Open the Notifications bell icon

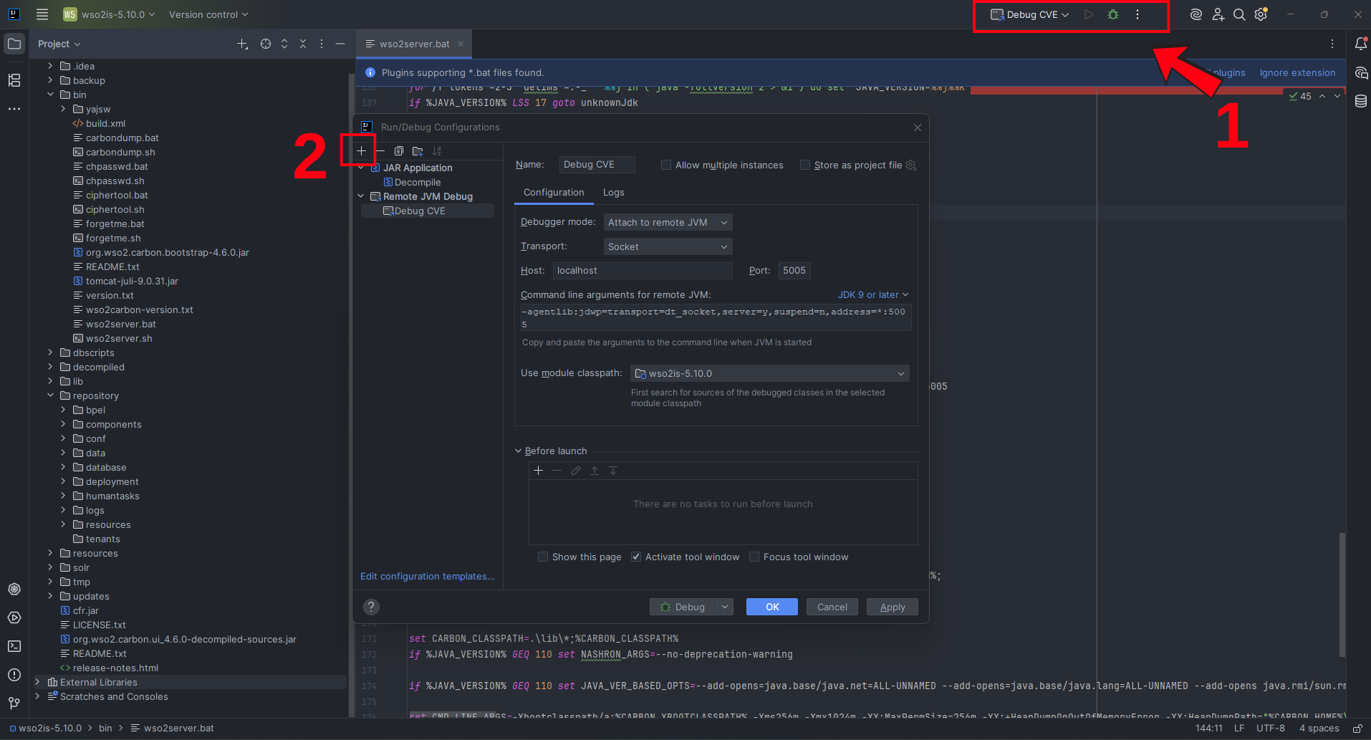pyautogui.click(x=1361, y=44)
